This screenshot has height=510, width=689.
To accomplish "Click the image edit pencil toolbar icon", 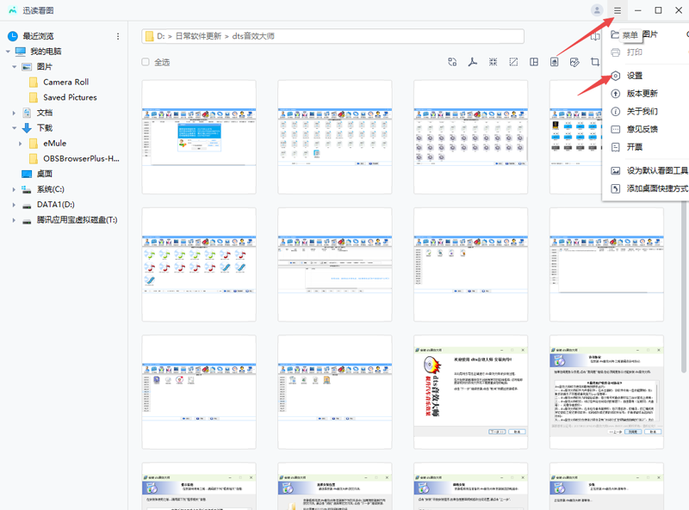I will tap(574, 62).
